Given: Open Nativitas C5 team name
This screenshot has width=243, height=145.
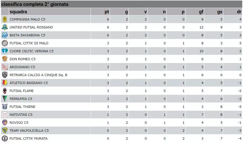Looking at the screenshot, I should click(x=21, y=115).
